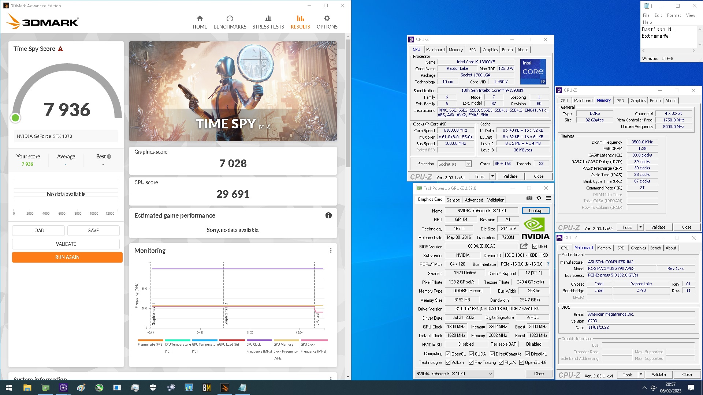Open the BM benchmark app in taskbar

(x=207, y=388)
